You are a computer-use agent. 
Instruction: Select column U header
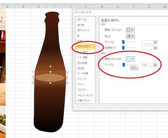point(70,7)
